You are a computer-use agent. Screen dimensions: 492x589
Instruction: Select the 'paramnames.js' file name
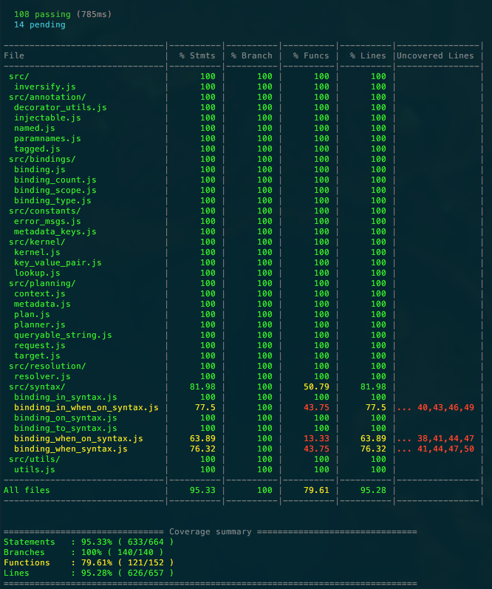[x=48, y=138]
